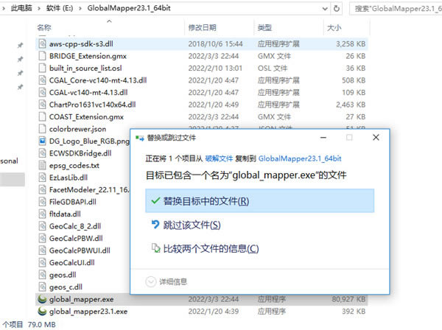The height and width of the screenshot is (330, 442).
Task: Click the ECWSDKBridge.dll file icon
Action: click(x=42, y=153)
